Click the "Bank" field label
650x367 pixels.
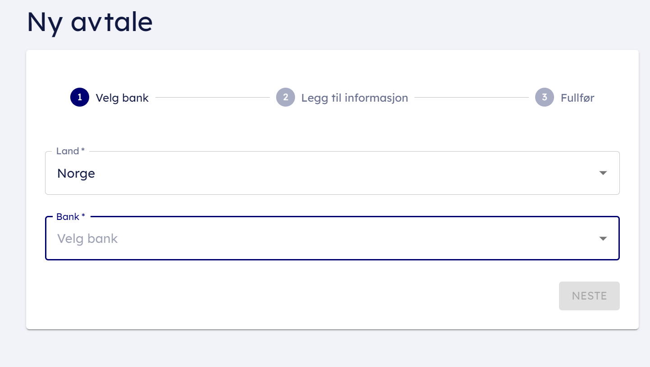pyautogui.click(x=68, y=217)
